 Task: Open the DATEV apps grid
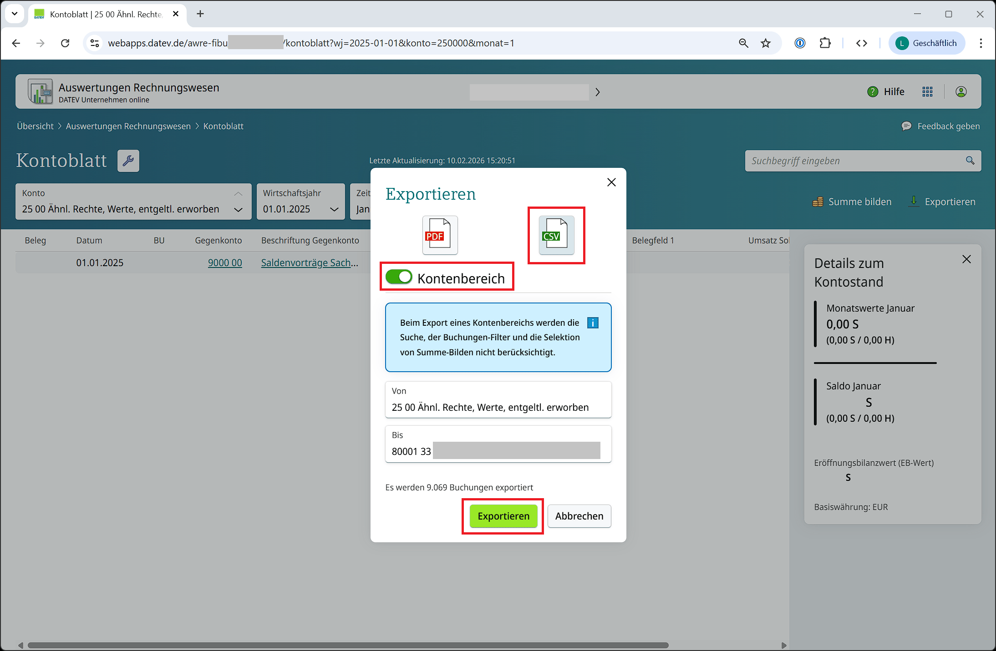click(x=927, y=91)
